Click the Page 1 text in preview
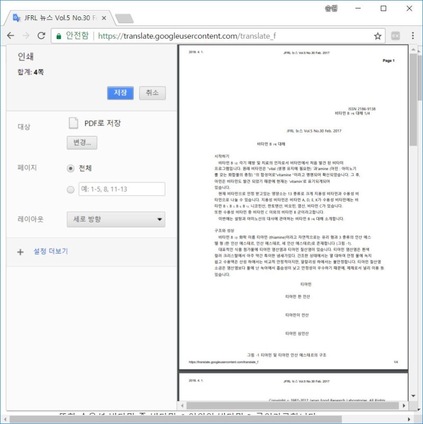Image resolution: width=423 pixels, height=424 pixels. tap(389, 60)
